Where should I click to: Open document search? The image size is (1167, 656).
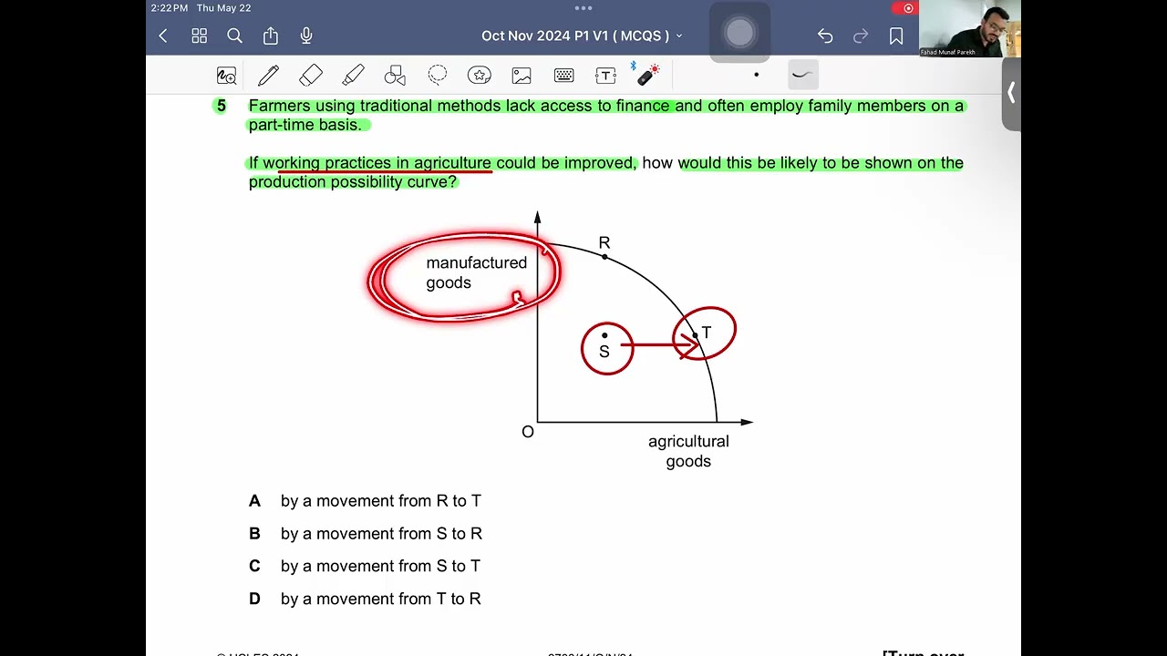[234, 36]
